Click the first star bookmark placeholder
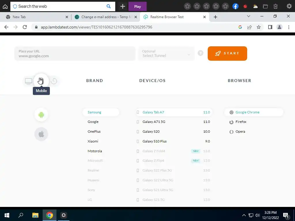Screen dimensions: 295x221 tap(187, 6)
